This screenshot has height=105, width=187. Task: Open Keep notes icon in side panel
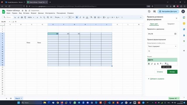tap(184, 23)
